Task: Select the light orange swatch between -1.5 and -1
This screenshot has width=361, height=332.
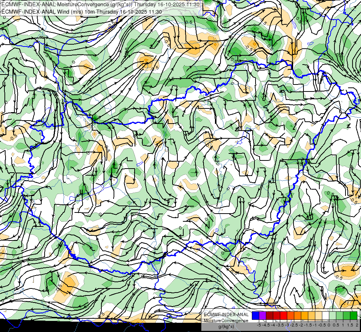Action: point(312,315)
